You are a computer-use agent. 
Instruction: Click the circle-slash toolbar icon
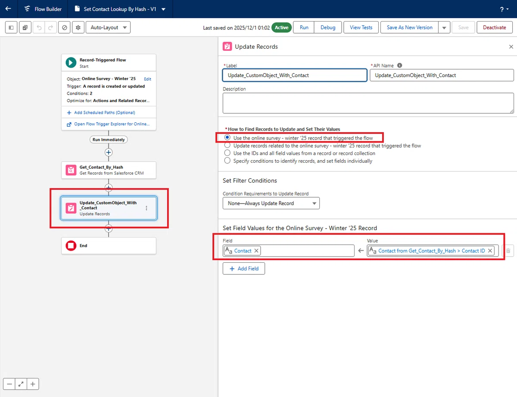(65, 28)
